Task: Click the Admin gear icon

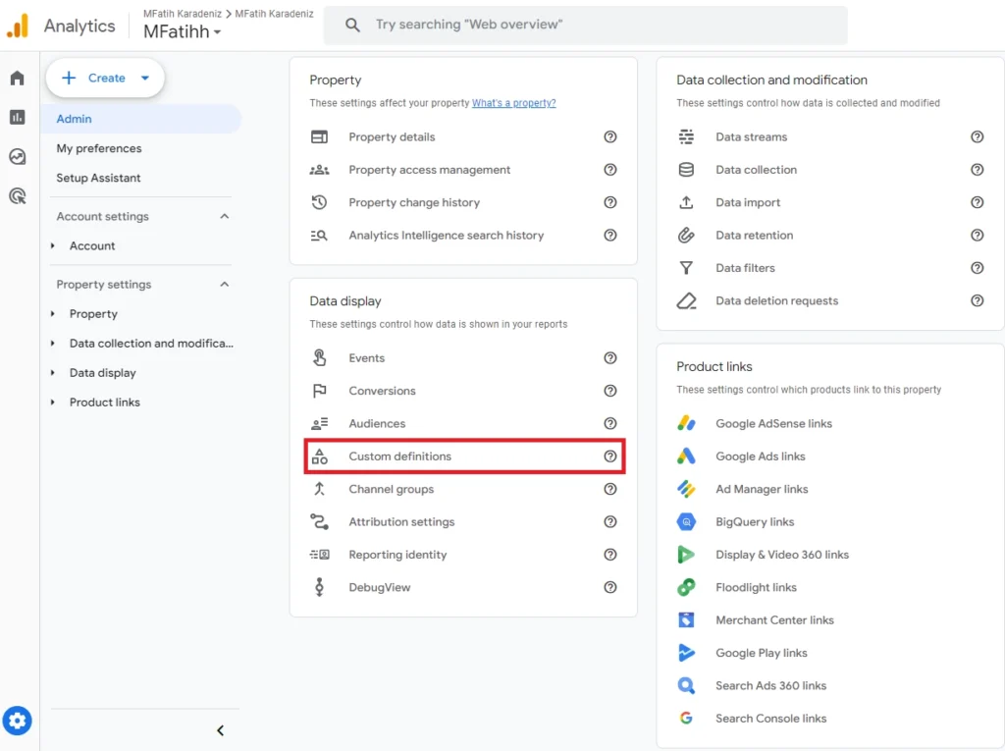Action: pyautogui.click(x=17, y=722)
